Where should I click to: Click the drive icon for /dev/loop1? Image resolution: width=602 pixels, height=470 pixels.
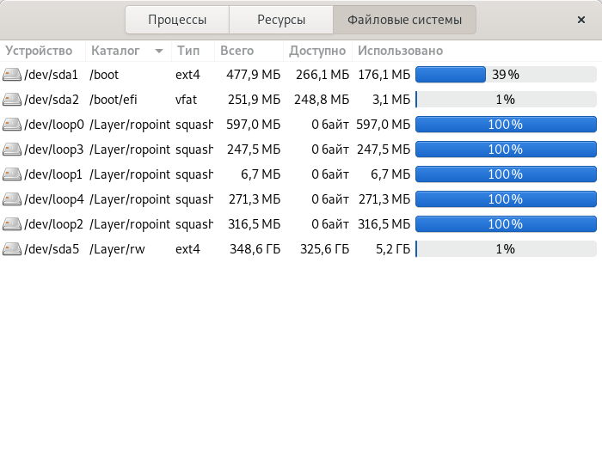(12, 174)
